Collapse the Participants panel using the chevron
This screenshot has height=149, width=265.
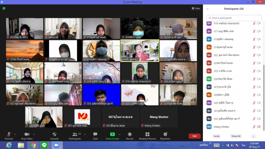(208, 9)
